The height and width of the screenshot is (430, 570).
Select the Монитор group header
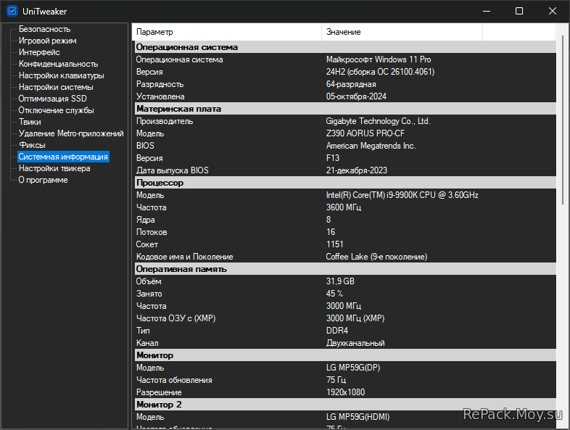pos(344,355)
